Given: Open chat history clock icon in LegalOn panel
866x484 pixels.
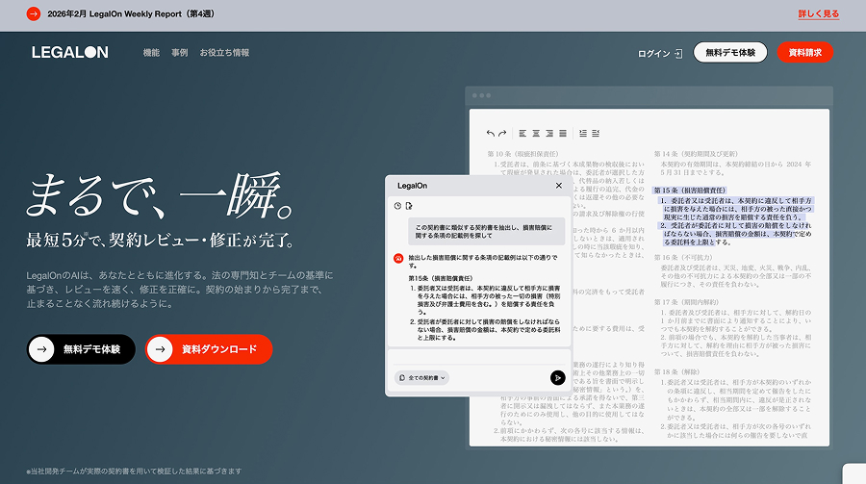Looking at the screenshot, I should pyautogui.click(x=397, y=206).
